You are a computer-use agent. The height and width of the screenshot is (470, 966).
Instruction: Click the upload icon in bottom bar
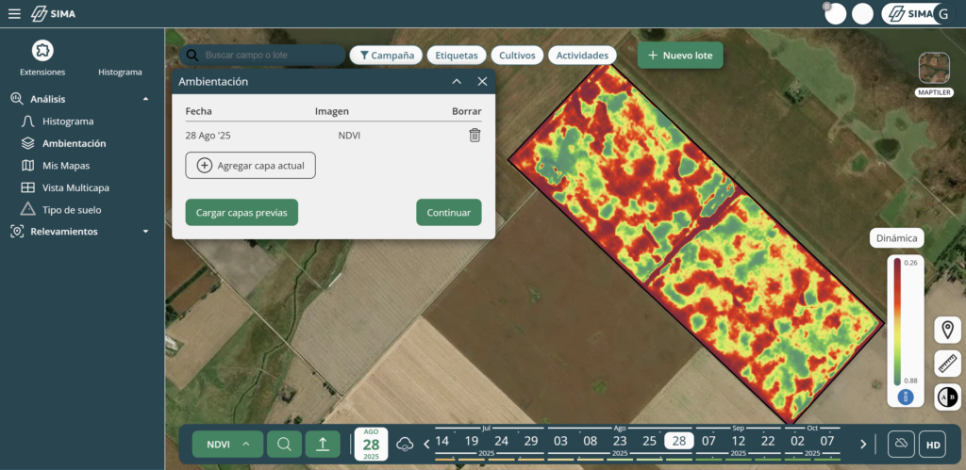click(323, 444)
